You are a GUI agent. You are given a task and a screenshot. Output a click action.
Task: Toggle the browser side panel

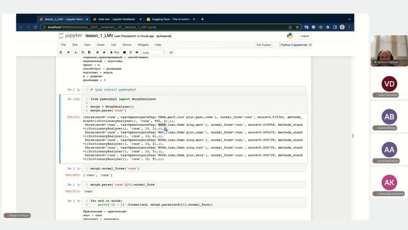click(335, 27)
